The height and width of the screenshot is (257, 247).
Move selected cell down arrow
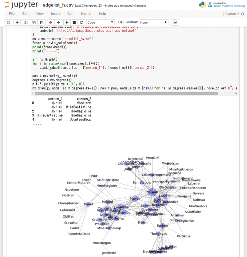58,22
